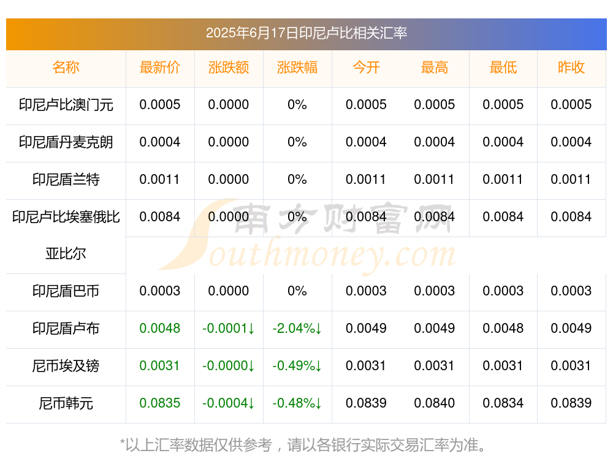The image size is (613, 464).
Task: Click 昨收 value 0.0011 for 印尼盾兰特
Action: point(571,180)
